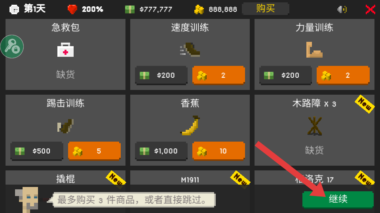The width and height of the screenshot is (380, 213).
Task: Select the banana item icon
Action: click(x=190, y=125)
